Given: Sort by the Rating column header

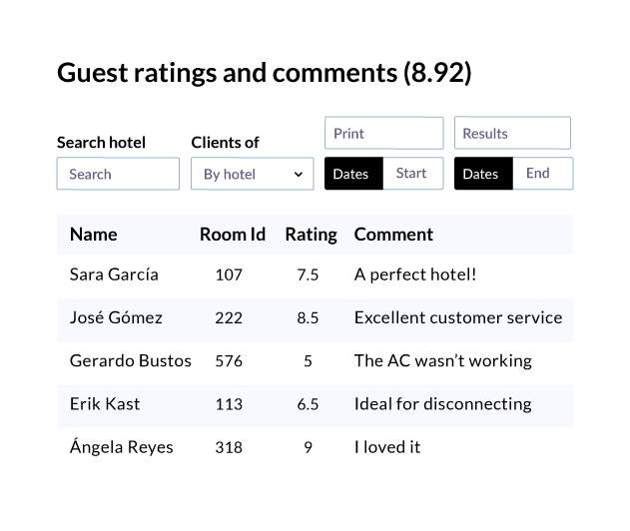Looking at the screenshot, I should 311,235.
